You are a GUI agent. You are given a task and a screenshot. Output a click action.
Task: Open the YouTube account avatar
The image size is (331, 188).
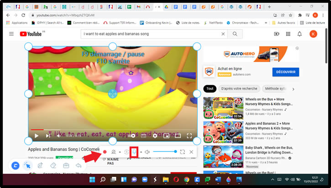tap(313, 34)
